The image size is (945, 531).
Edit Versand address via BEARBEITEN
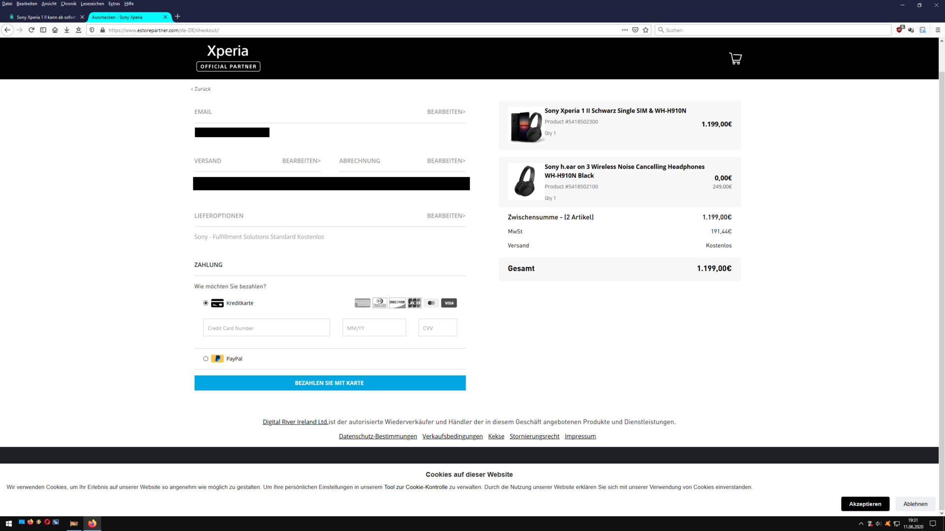(301, 161)
